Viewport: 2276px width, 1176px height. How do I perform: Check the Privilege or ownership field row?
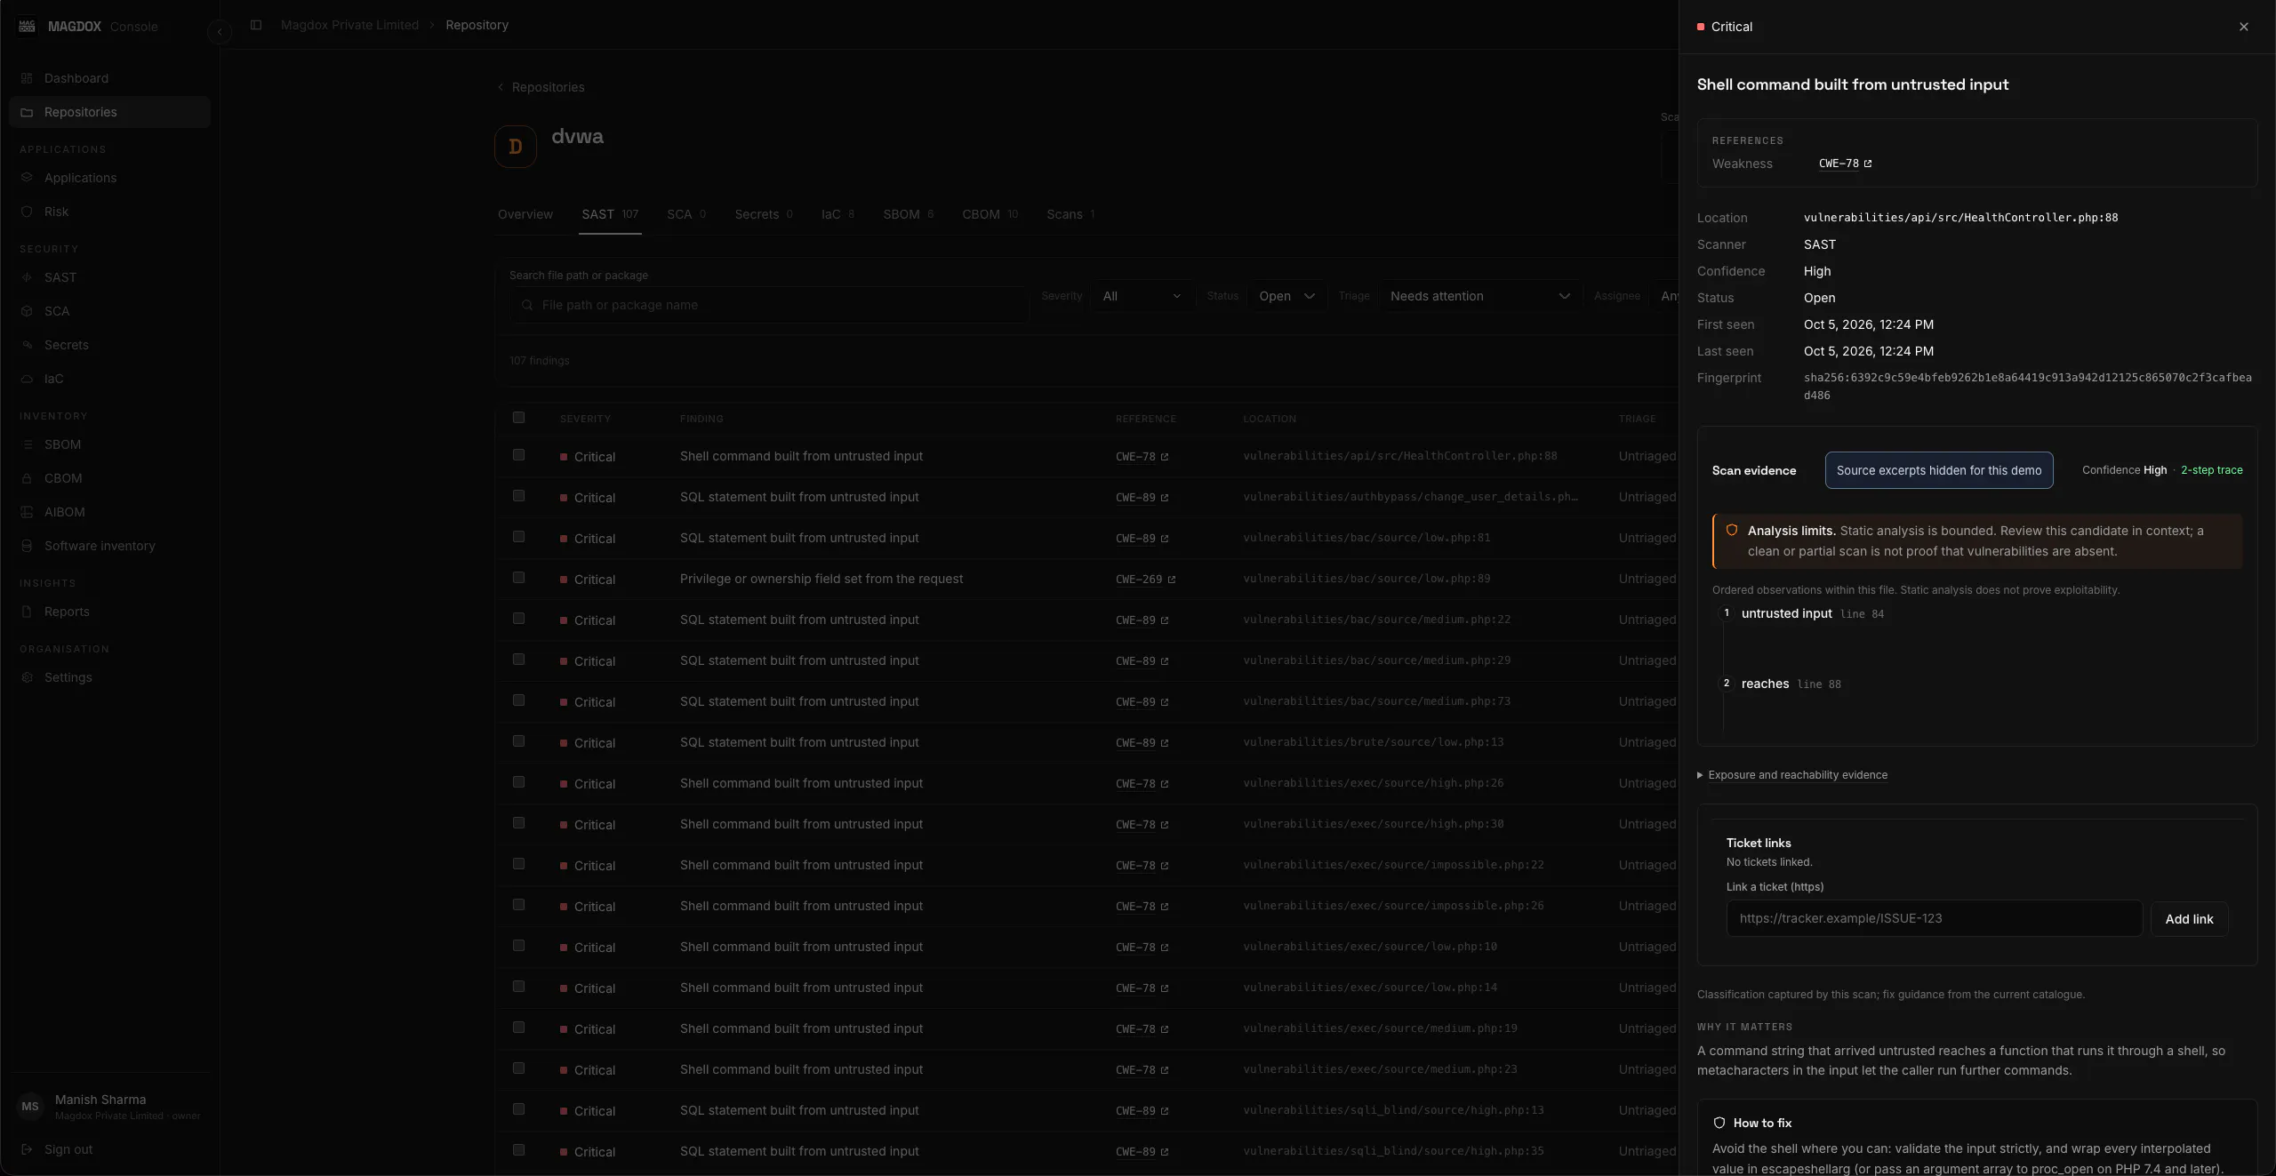pos(519,578)
